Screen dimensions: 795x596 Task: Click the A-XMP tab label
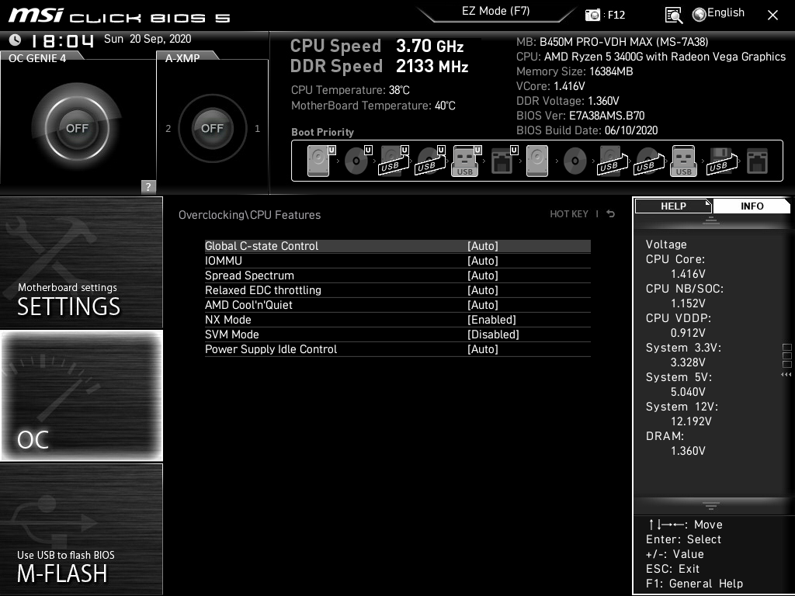182,57
